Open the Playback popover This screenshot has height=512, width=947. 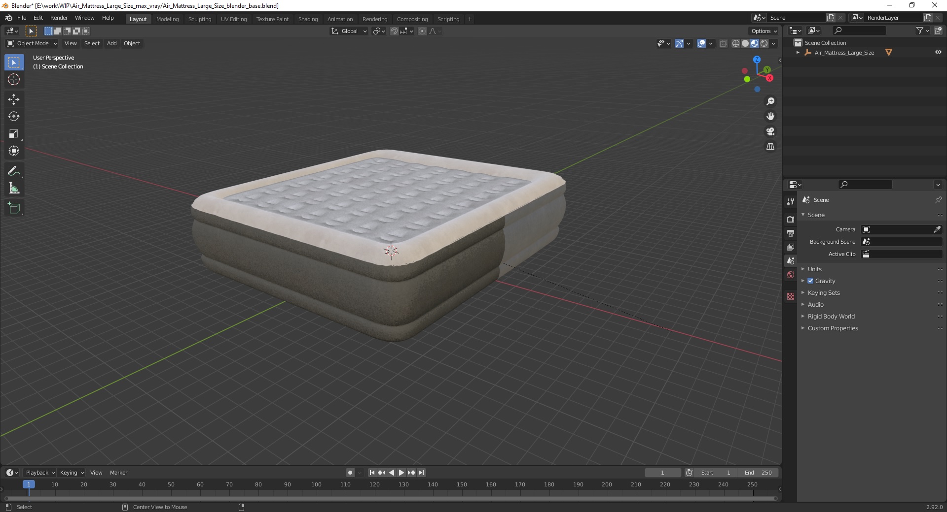[x=40, y=473]
